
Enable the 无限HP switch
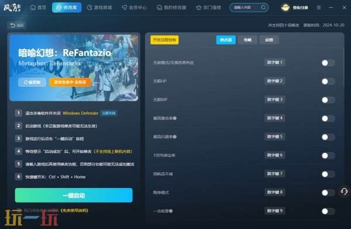(x=328, y=81)
